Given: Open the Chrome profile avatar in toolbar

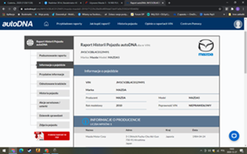Looking at the screenshot, I should 238,9.
